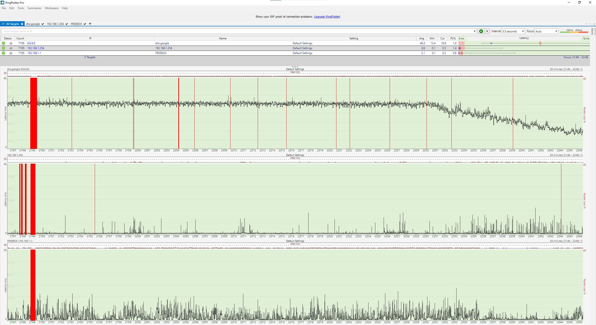
Task: Click the 8.8.8.8 IP link
Action: pos(31,43)
